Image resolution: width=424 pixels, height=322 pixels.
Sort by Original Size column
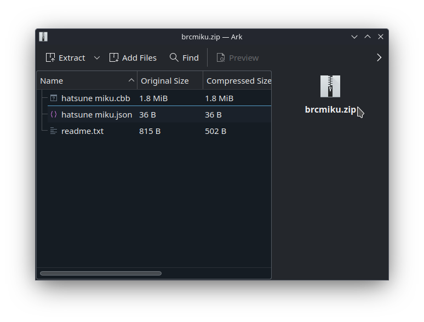click(164, 81)
